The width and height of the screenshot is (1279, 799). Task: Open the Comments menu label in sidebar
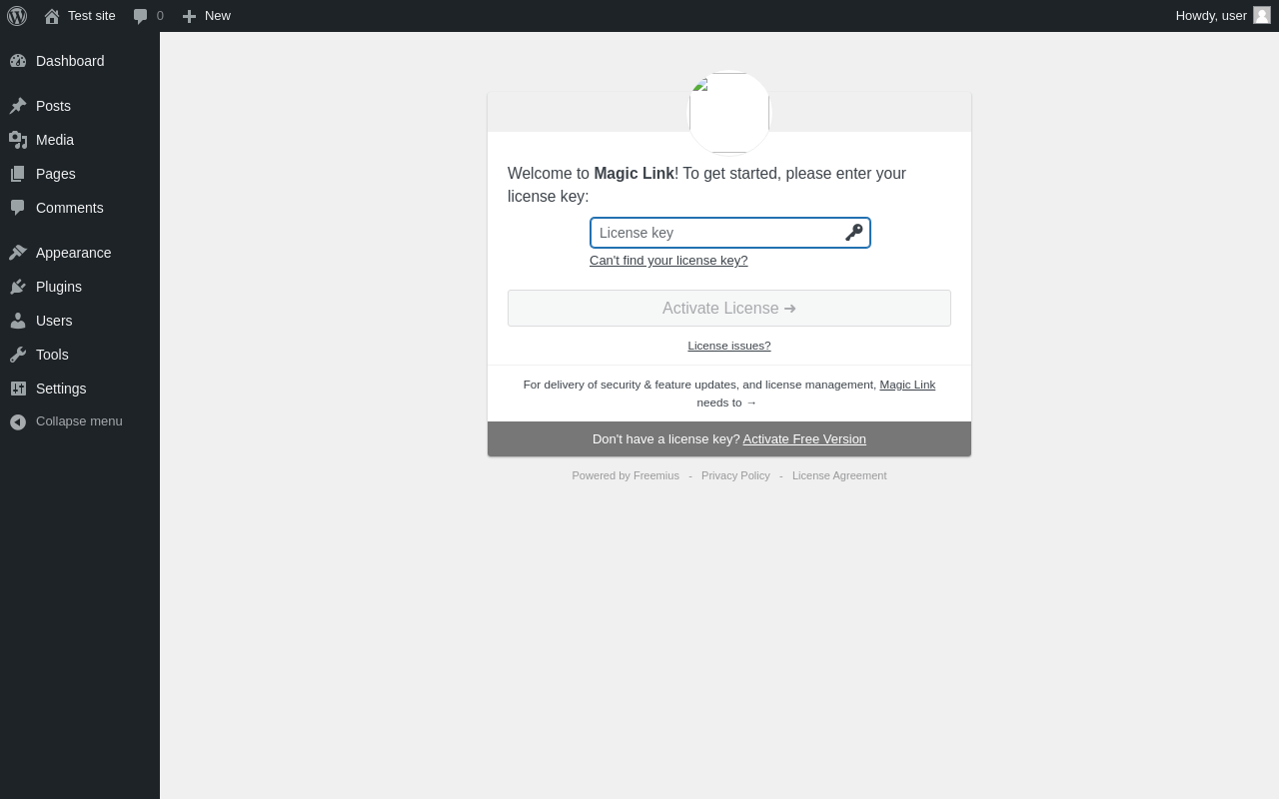(70, 208)
